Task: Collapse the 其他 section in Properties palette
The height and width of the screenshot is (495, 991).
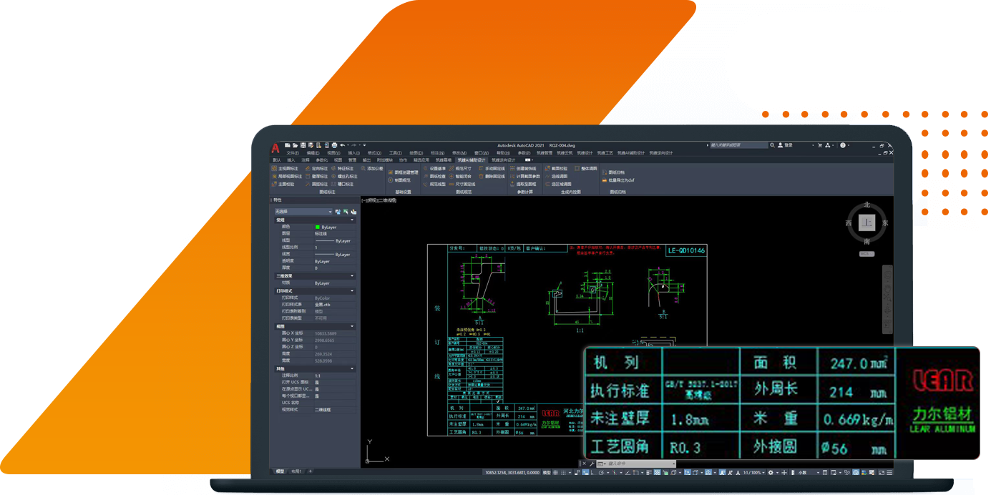Action: pyautogui.click(x=352, y=369)
